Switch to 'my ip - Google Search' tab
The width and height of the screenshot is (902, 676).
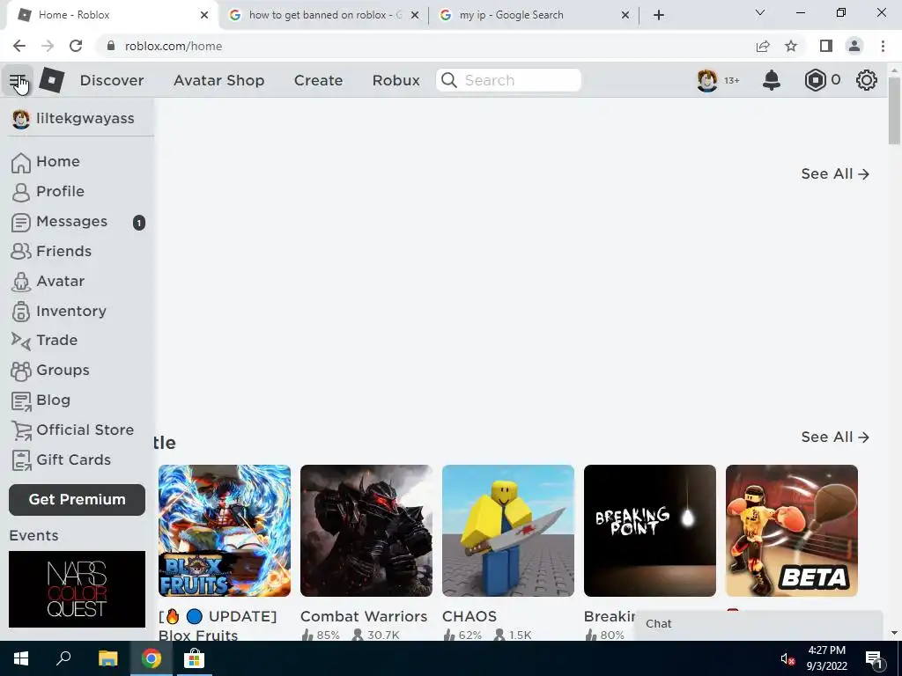click(535, 15)
